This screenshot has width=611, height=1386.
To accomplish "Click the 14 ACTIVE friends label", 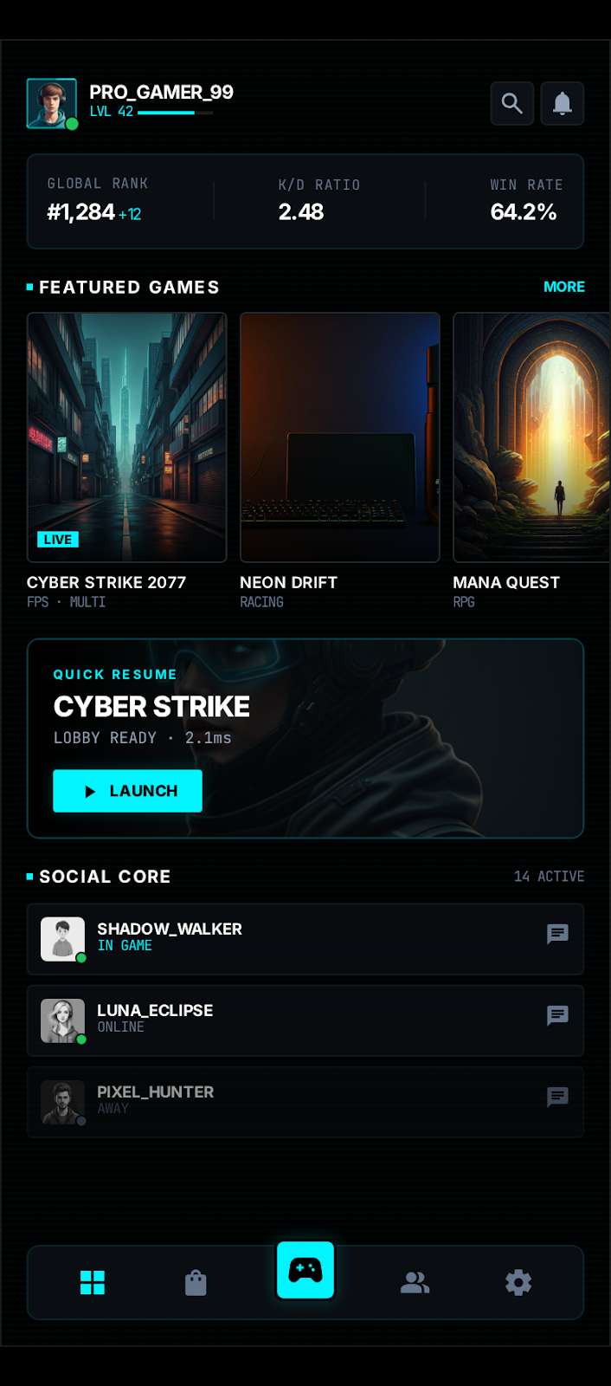I will pos(549,877).
